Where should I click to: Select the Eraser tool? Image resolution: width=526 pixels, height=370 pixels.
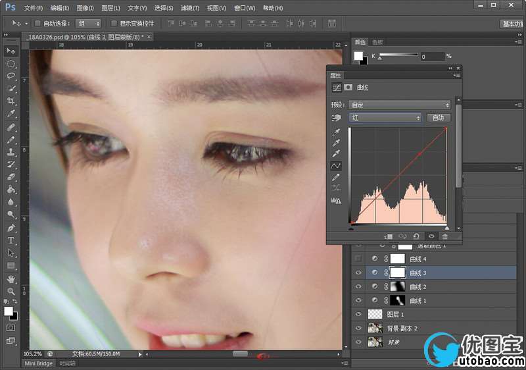11,177
